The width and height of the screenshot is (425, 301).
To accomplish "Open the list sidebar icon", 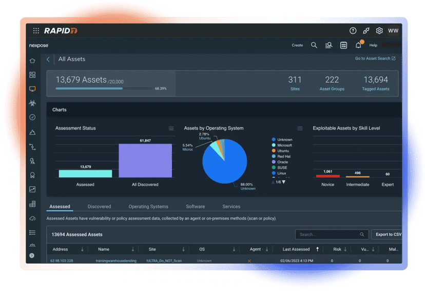I will click(x=32, y=232).
